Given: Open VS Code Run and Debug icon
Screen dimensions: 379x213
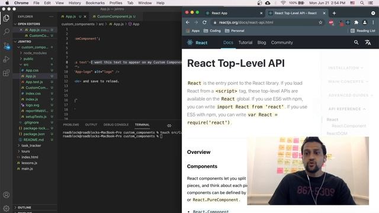Looking at the screenshot, I should tap(7, 59).
